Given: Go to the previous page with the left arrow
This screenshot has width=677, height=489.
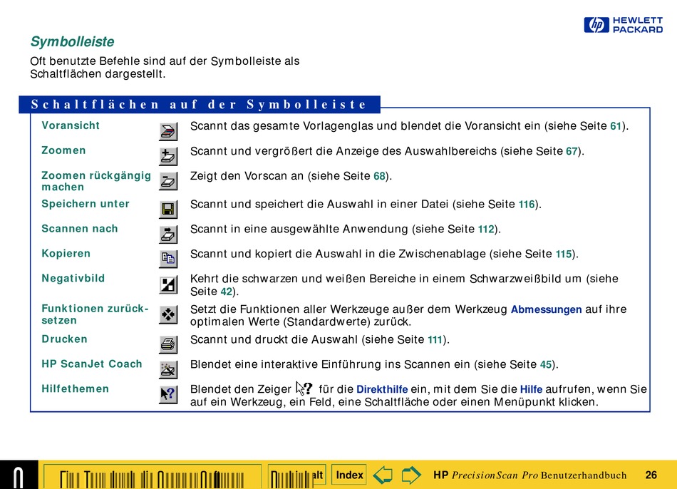Looking at the screenshot, I should tap(383, 475).
